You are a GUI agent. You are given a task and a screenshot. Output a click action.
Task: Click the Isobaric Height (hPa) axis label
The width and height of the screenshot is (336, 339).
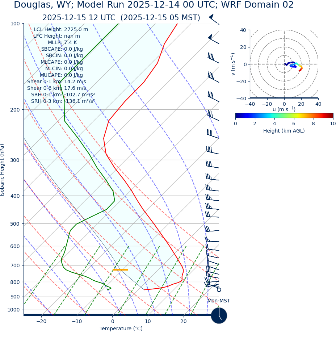[3, 170]
